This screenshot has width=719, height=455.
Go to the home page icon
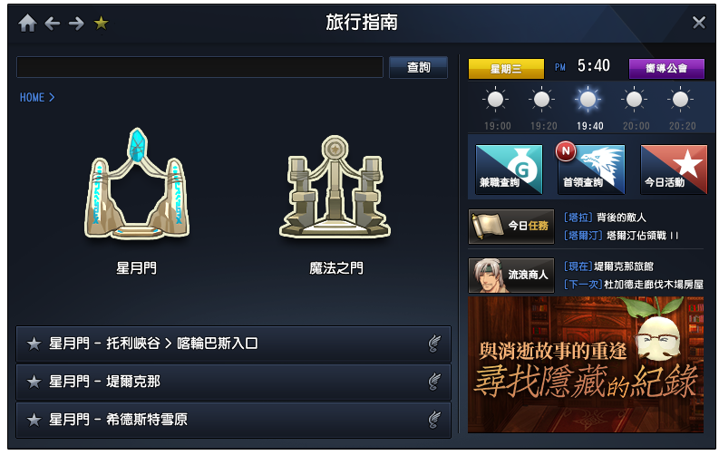tap(27, 23)
